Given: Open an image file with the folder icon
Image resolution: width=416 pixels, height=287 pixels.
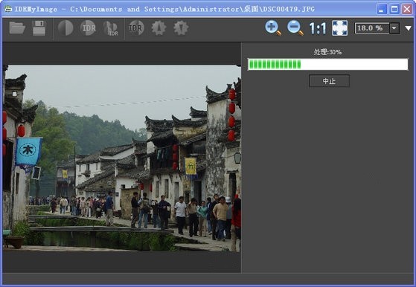Looking at the screenshot, I should 17,28.
